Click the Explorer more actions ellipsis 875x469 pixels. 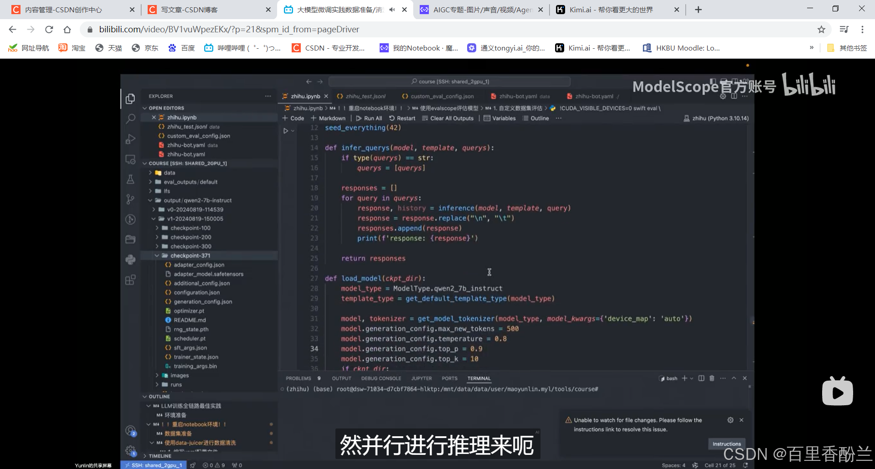268,96
